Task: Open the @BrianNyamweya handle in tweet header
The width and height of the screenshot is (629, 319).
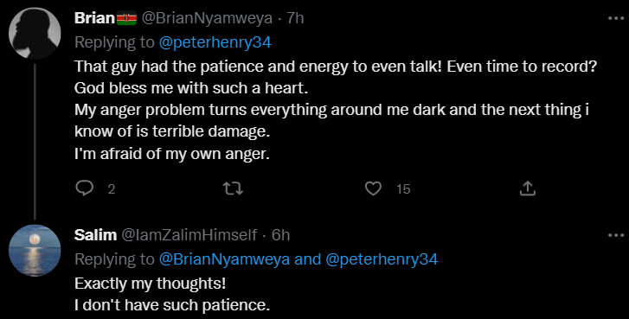Action: click(208, 18)
